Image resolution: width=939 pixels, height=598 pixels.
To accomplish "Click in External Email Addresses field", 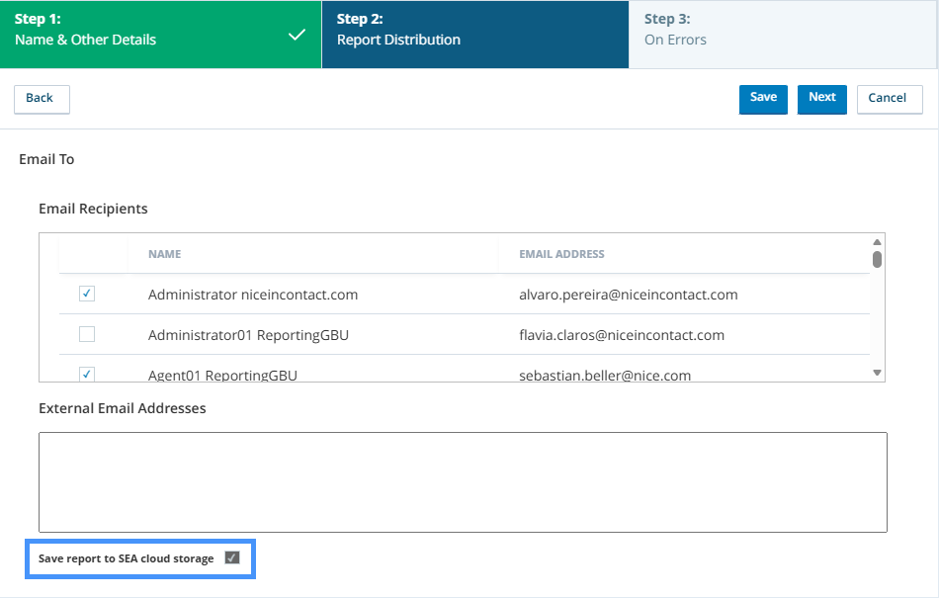I will click(463, 482).
